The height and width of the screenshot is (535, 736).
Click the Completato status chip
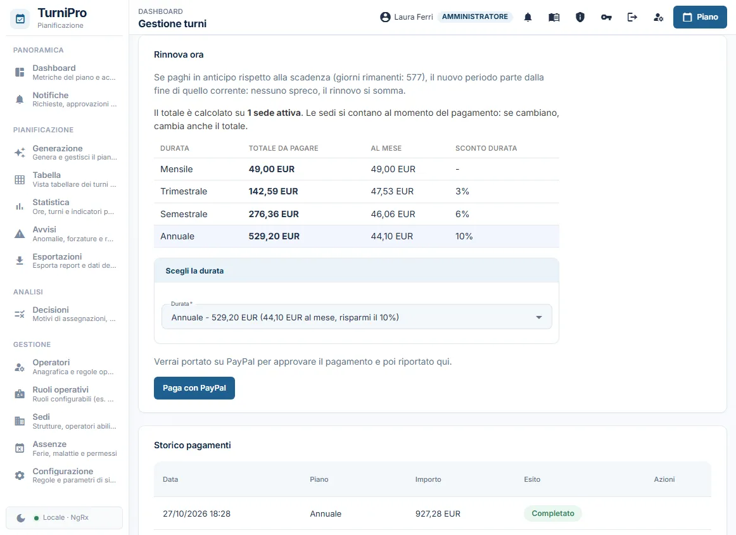[553, 513]
